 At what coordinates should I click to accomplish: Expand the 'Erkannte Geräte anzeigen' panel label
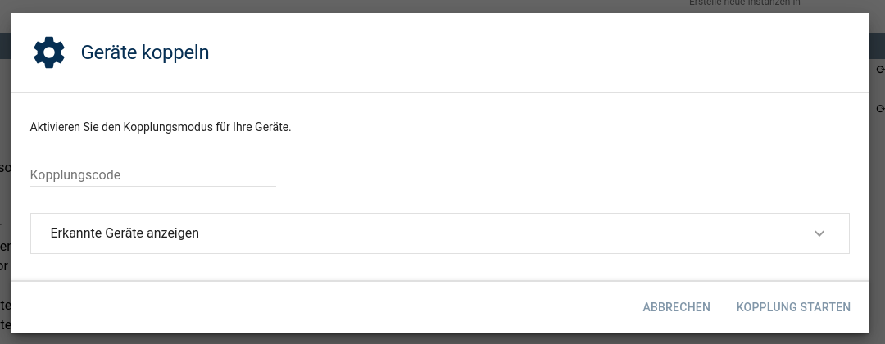tap(125, 233)
